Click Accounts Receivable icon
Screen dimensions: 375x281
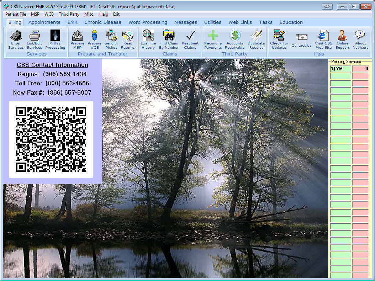click(235, 39)
